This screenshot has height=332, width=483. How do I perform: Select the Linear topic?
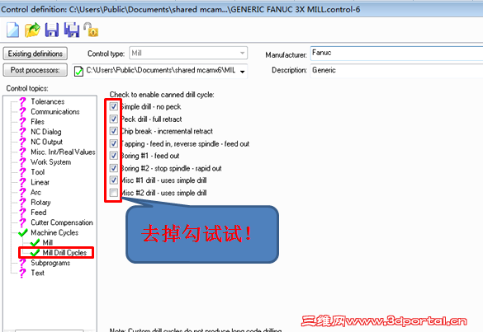(40, 182)
